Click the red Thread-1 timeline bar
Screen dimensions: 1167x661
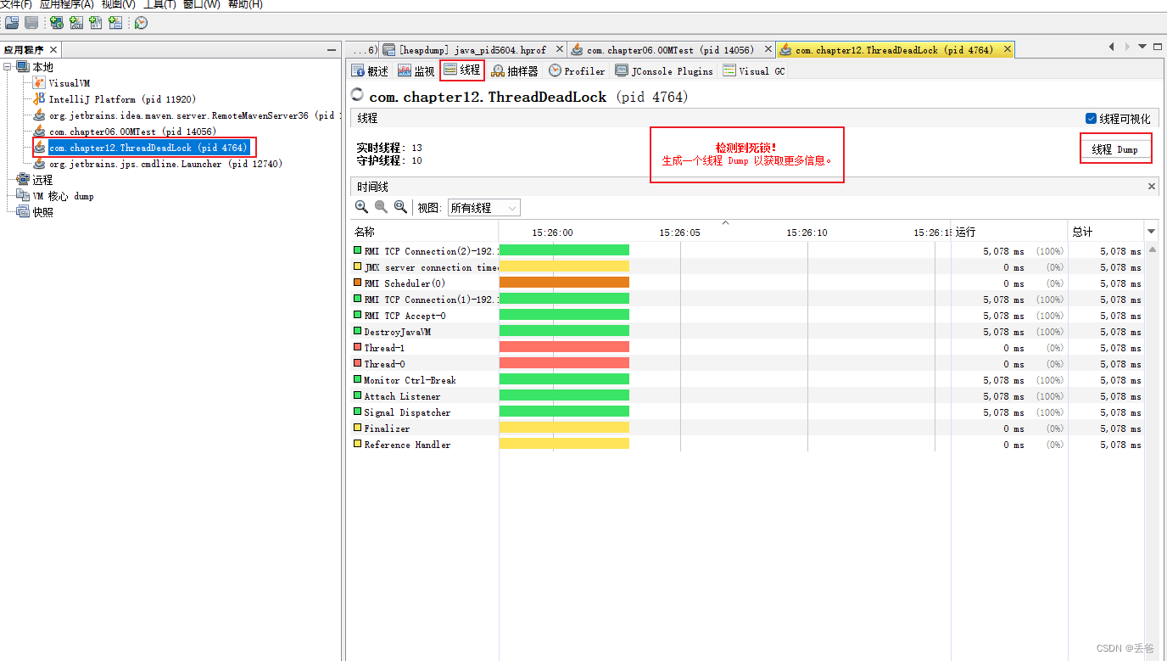(x=564, y=348)
